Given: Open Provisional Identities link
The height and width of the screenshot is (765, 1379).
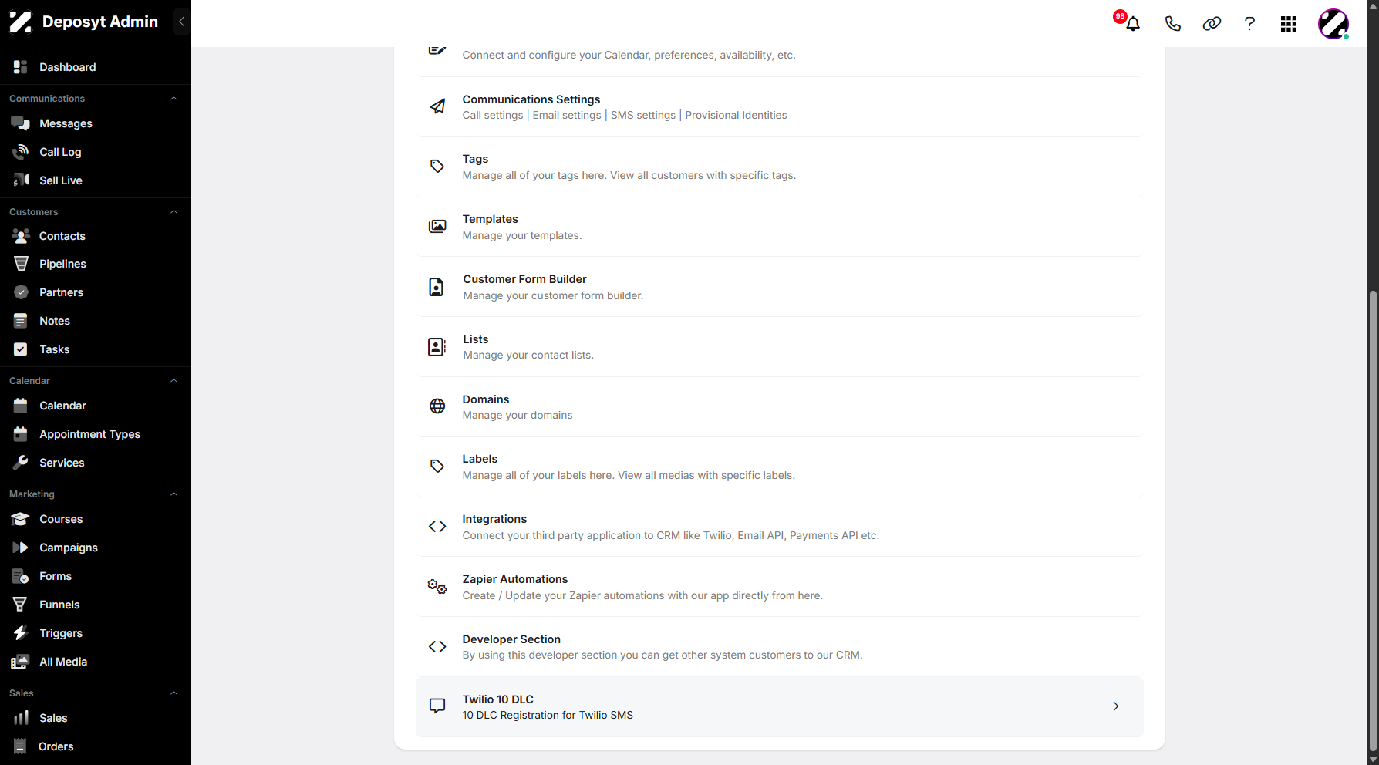Looking at the screenshot, I should (736, 115).
